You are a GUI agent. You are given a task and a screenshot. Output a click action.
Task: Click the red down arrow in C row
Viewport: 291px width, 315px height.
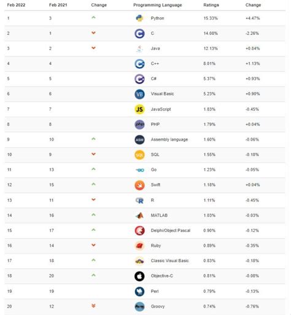pyautogui.click(x=93, y=33)
